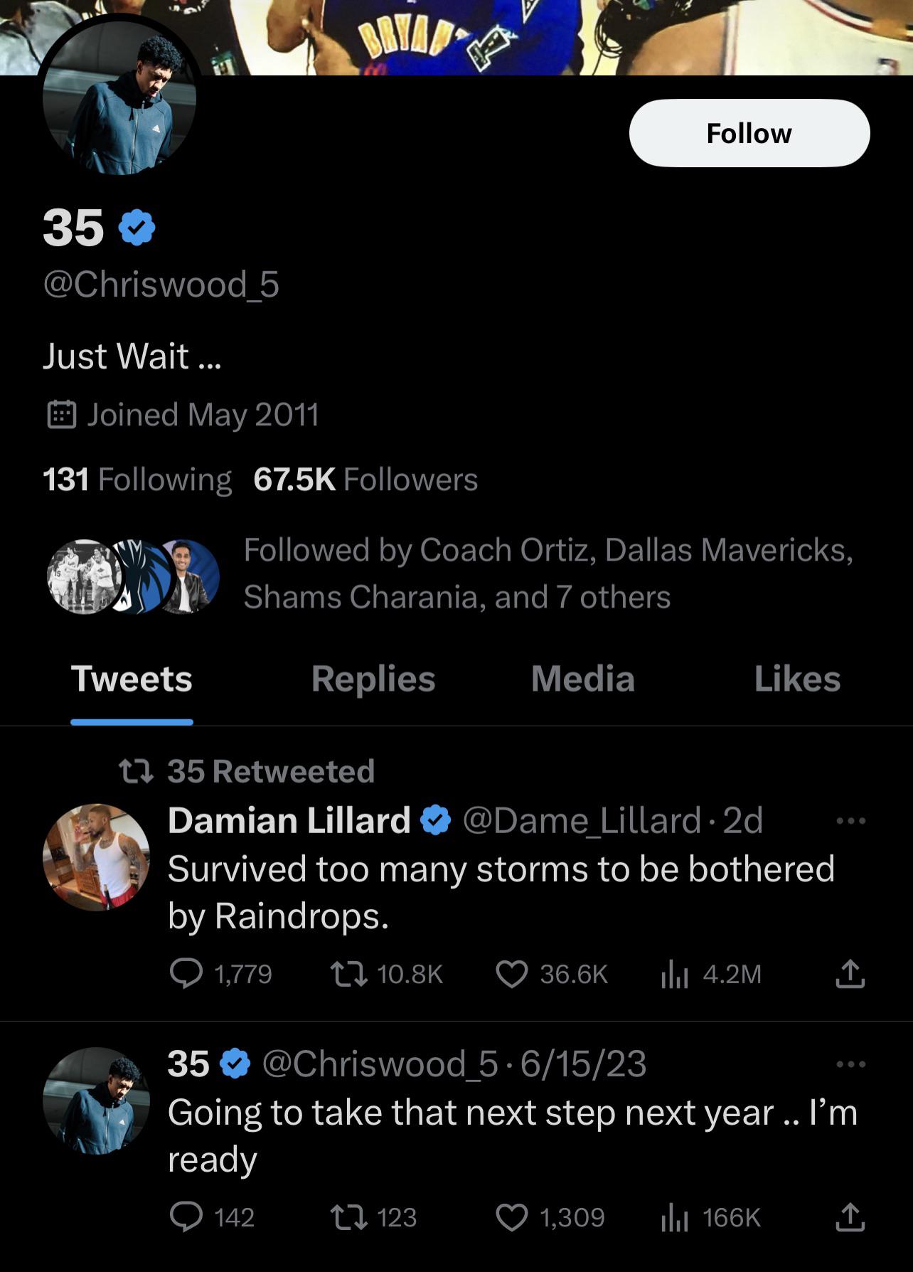Retweet Damian Lillard's Raindrops tweet

[350, 974]
